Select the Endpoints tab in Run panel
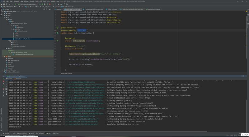 (18, 79)
